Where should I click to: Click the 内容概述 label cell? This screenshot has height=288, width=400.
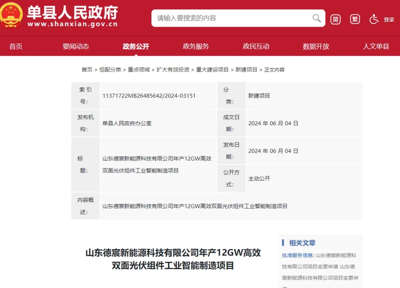(x=86, y=206)
